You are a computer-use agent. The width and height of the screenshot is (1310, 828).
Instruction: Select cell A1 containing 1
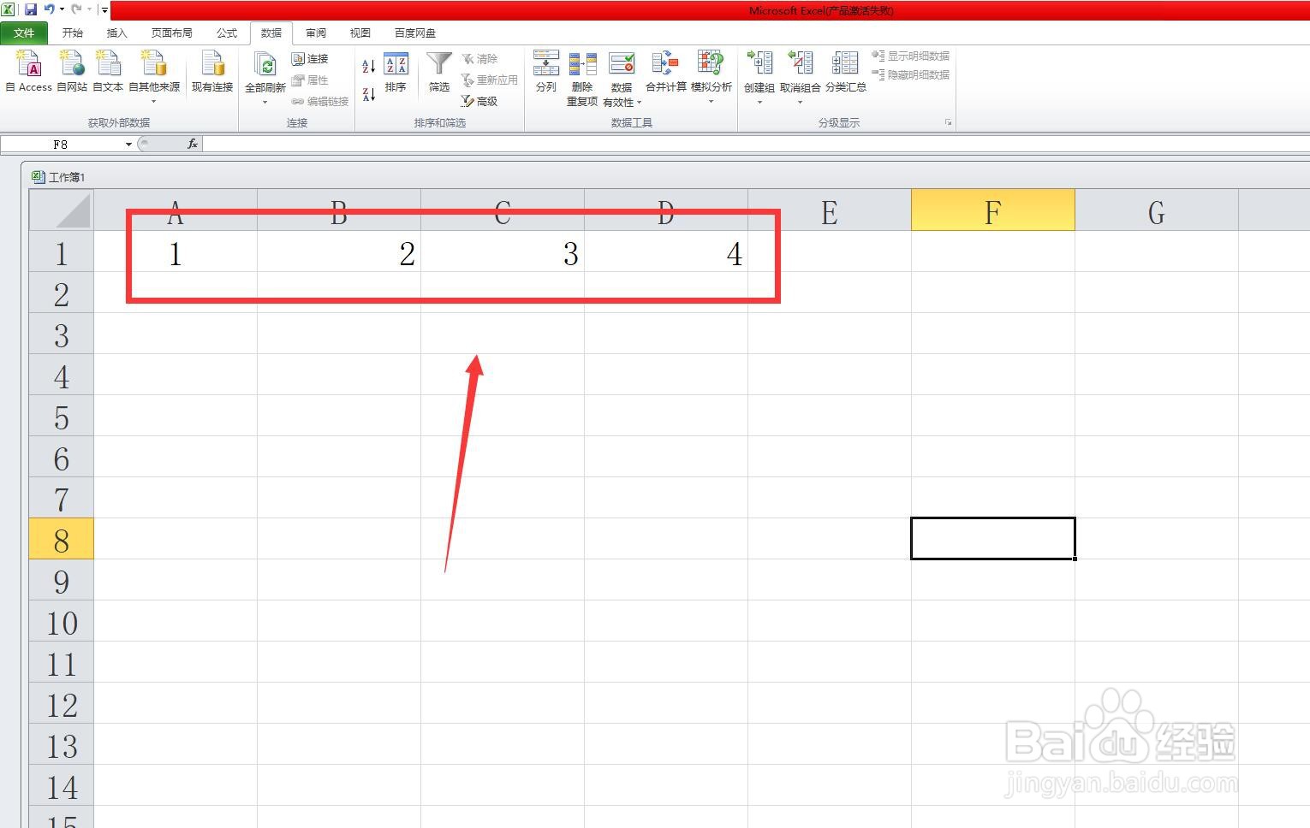[176, 251]
